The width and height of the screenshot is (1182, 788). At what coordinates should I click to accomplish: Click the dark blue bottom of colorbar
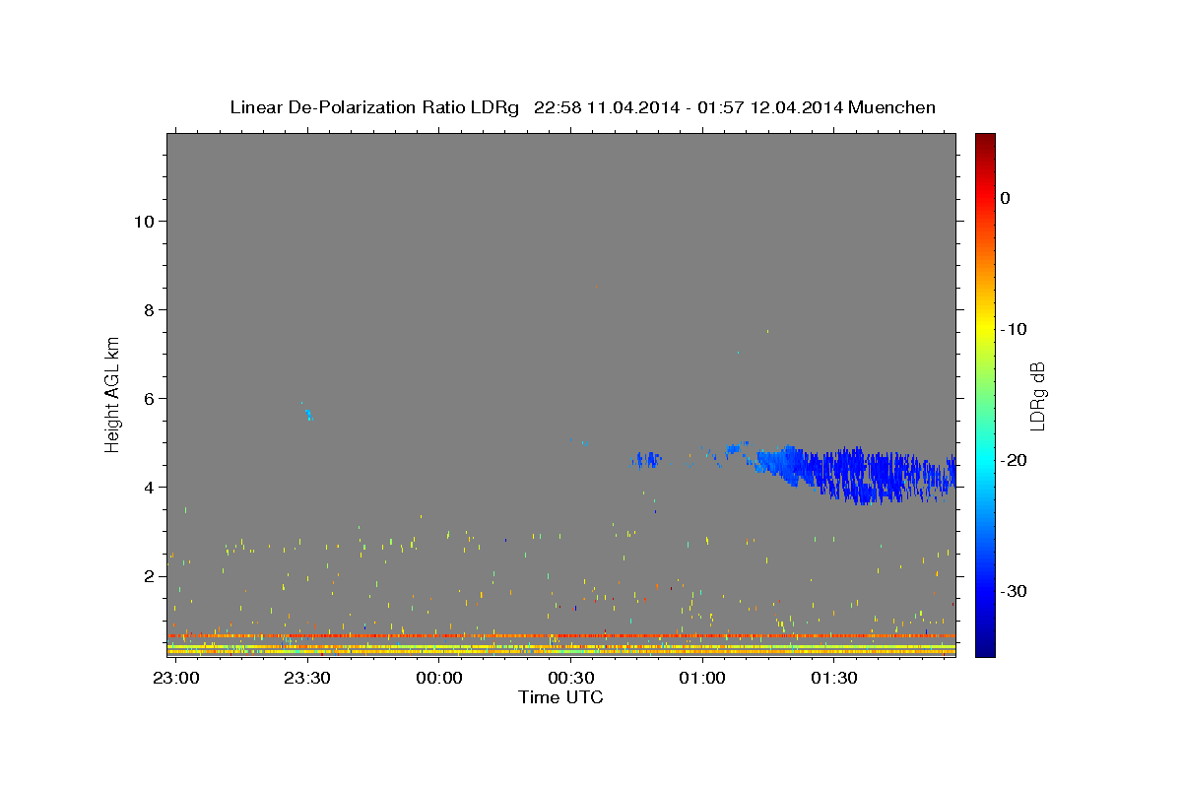(985, 645)
